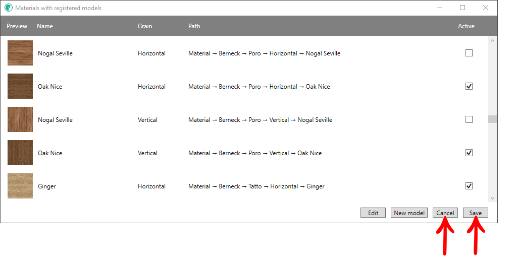Click the path ending in Horizontal → Nogal Seville

pyautogui.click(x=264, y=53)
